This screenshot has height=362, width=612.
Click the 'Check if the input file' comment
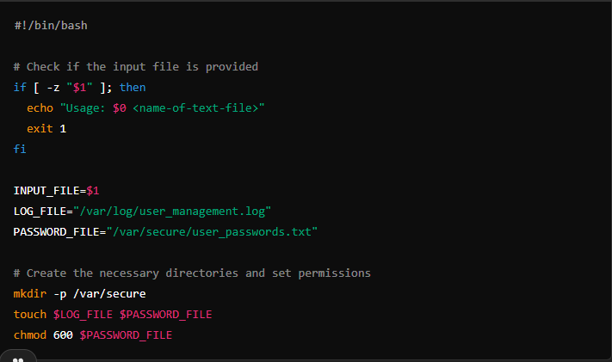135,66
